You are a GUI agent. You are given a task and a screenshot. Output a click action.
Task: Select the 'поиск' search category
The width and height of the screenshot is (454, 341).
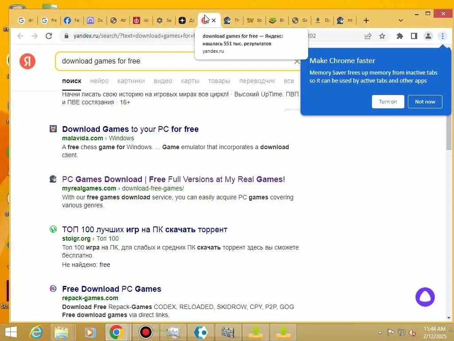[72, 81]
